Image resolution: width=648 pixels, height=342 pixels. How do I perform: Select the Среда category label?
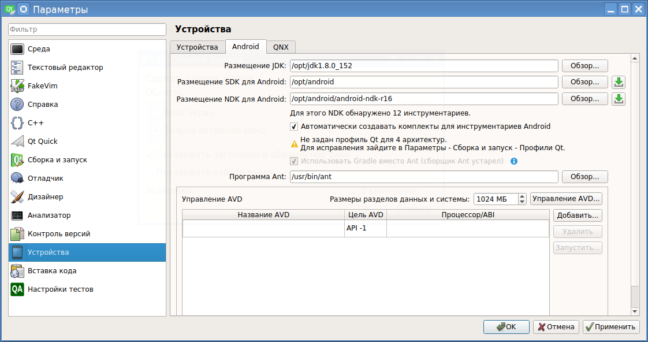(39, 49)
